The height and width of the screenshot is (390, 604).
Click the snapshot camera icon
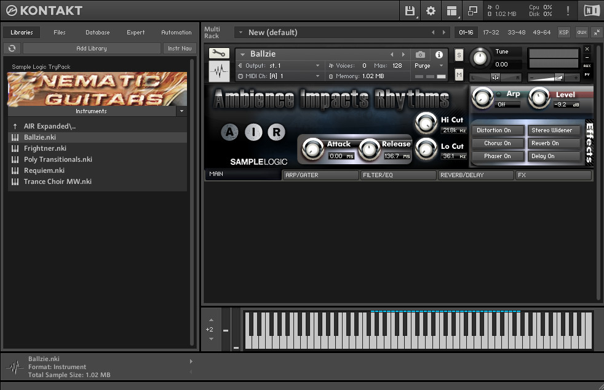tap(420, 54)
